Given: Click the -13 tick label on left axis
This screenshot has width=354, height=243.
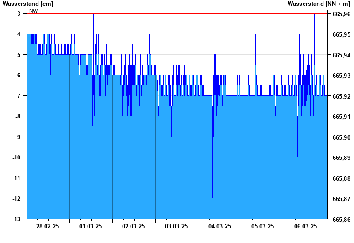Looking at the screenshot, I should [x=16, y=219].
